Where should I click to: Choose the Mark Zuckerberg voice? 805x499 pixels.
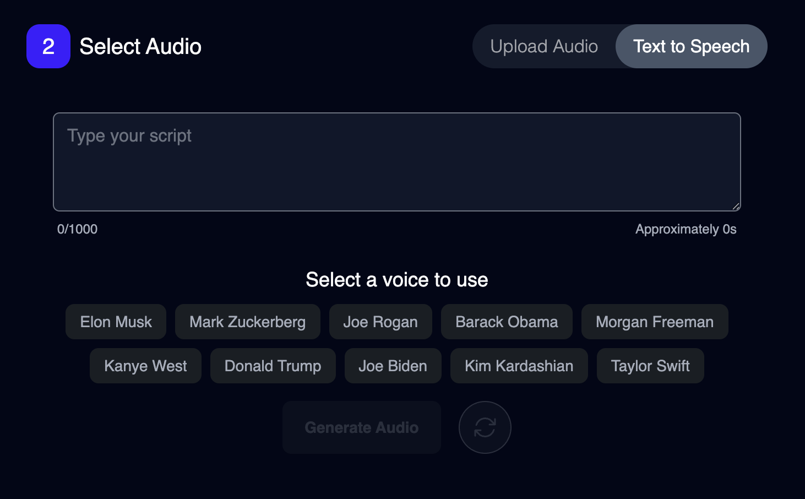point(248,322)
